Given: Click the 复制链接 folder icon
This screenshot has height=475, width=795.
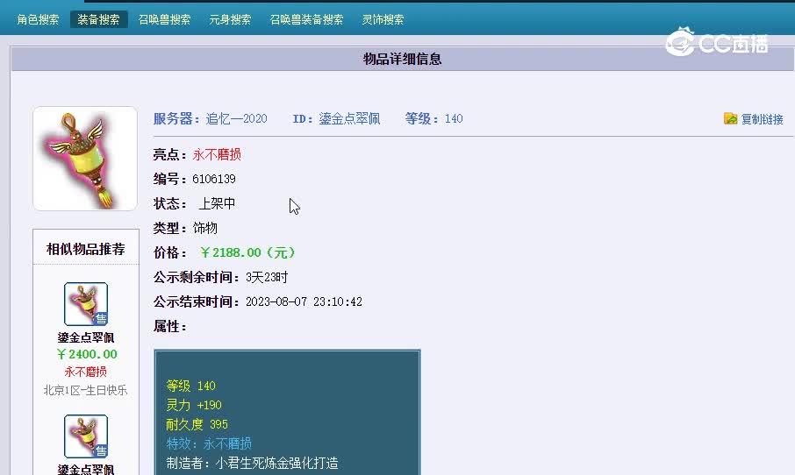Looking at the screenshot, I should [x=731, y=118].
